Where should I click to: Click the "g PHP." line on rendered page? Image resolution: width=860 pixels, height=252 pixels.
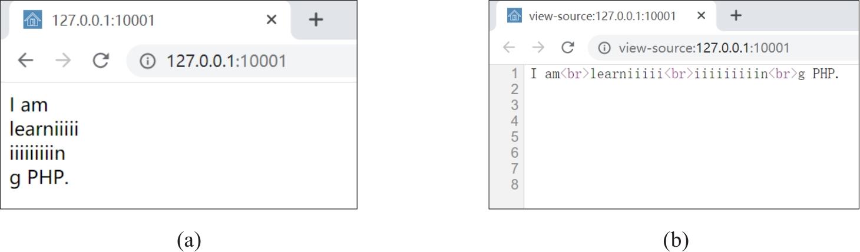coord(39,178)
